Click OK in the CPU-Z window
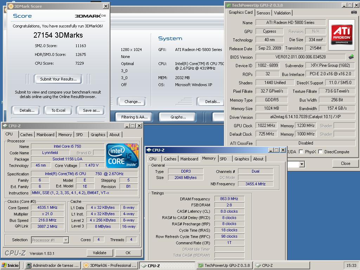The width and height of the screenshot is (360, 270). (128, 253)
